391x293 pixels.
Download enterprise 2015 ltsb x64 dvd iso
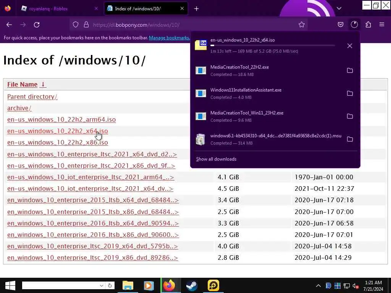(x=93, y=200)
